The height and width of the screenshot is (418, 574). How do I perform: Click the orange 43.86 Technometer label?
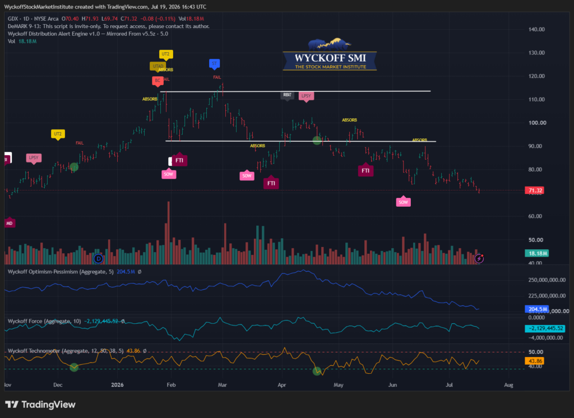coord(534,361)
